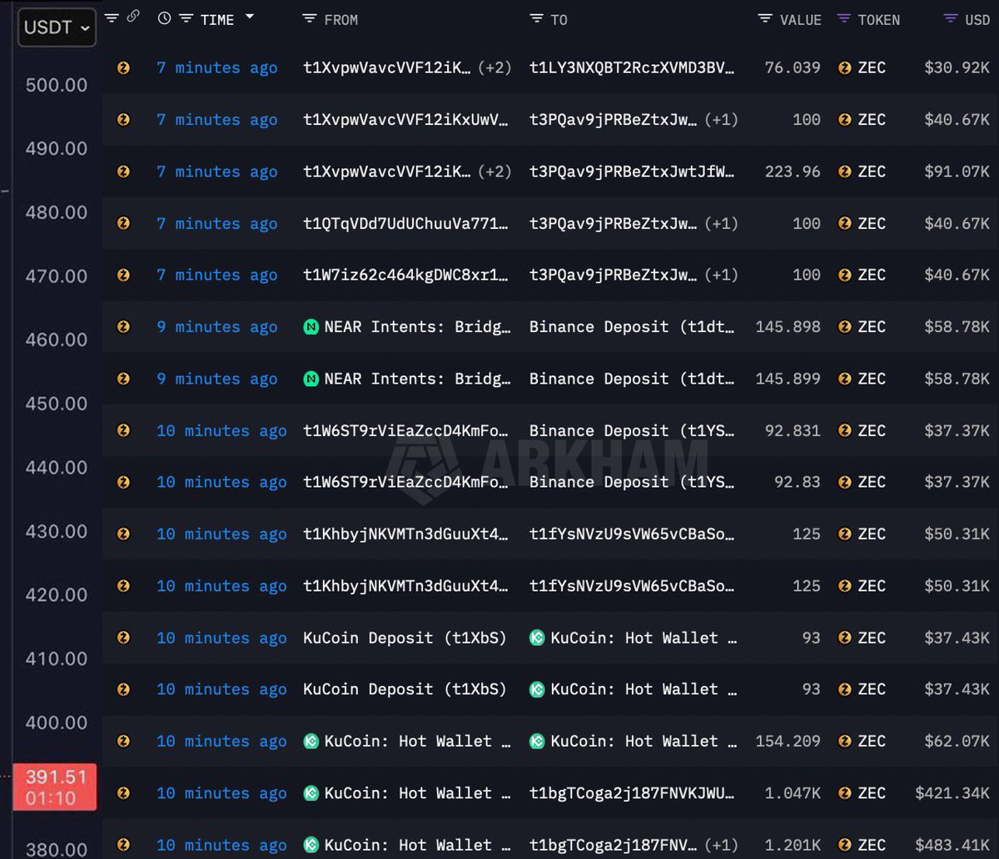This screenshot has width=999, height=859.
Task: Open NEAR Intents: Bridg label in the 145.899 row
Action: point(417,379)
